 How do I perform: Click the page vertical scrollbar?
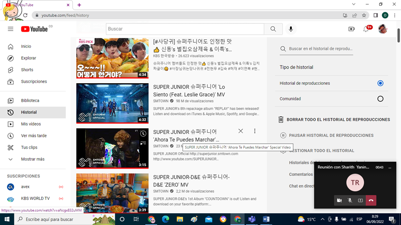(398, 36)
